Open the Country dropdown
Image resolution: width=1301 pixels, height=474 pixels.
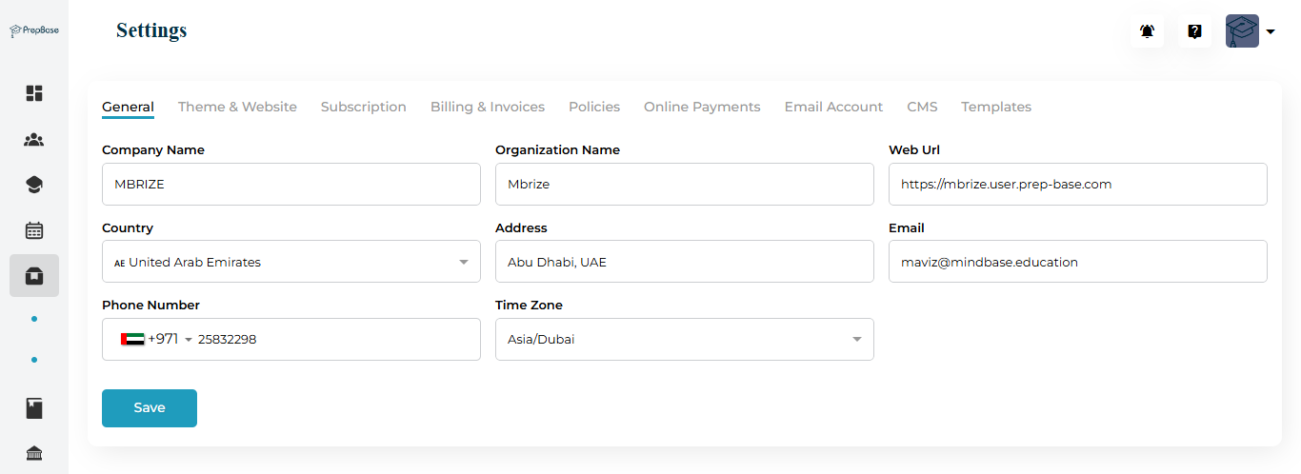[x=290, y=262]
